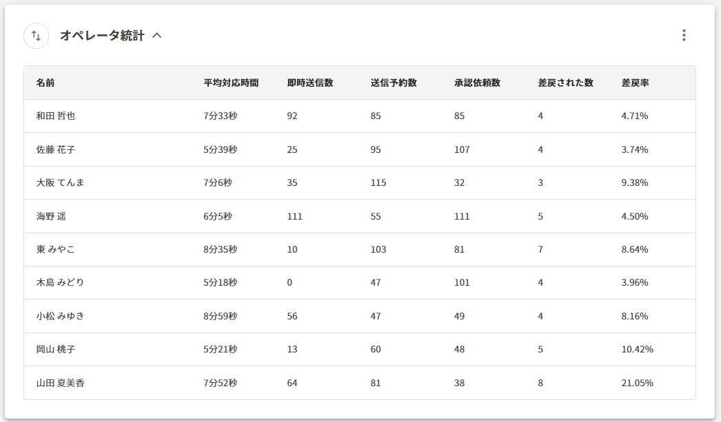The width and height of the screenshot is (721, 422).
Task: Select the 和田 哲也 operator row
Action: point(56,116)
